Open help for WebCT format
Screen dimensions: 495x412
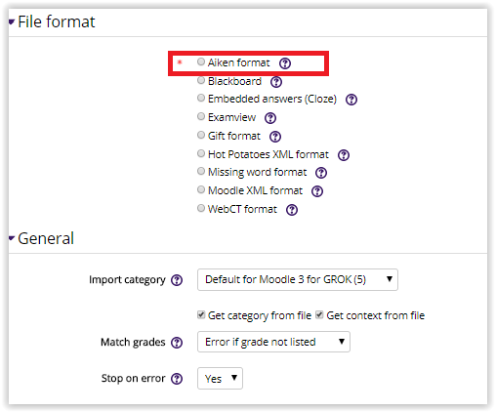[x=292, y=210]
